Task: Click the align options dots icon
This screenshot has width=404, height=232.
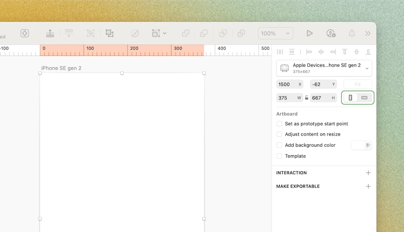Action: [300, 52]
